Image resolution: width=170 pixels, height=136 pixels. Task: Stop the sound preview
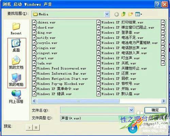coord(36,128)
